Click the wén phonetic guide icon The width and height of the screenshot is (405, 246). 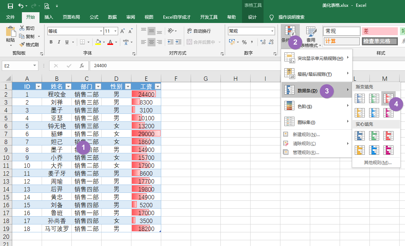click(126, 42)
